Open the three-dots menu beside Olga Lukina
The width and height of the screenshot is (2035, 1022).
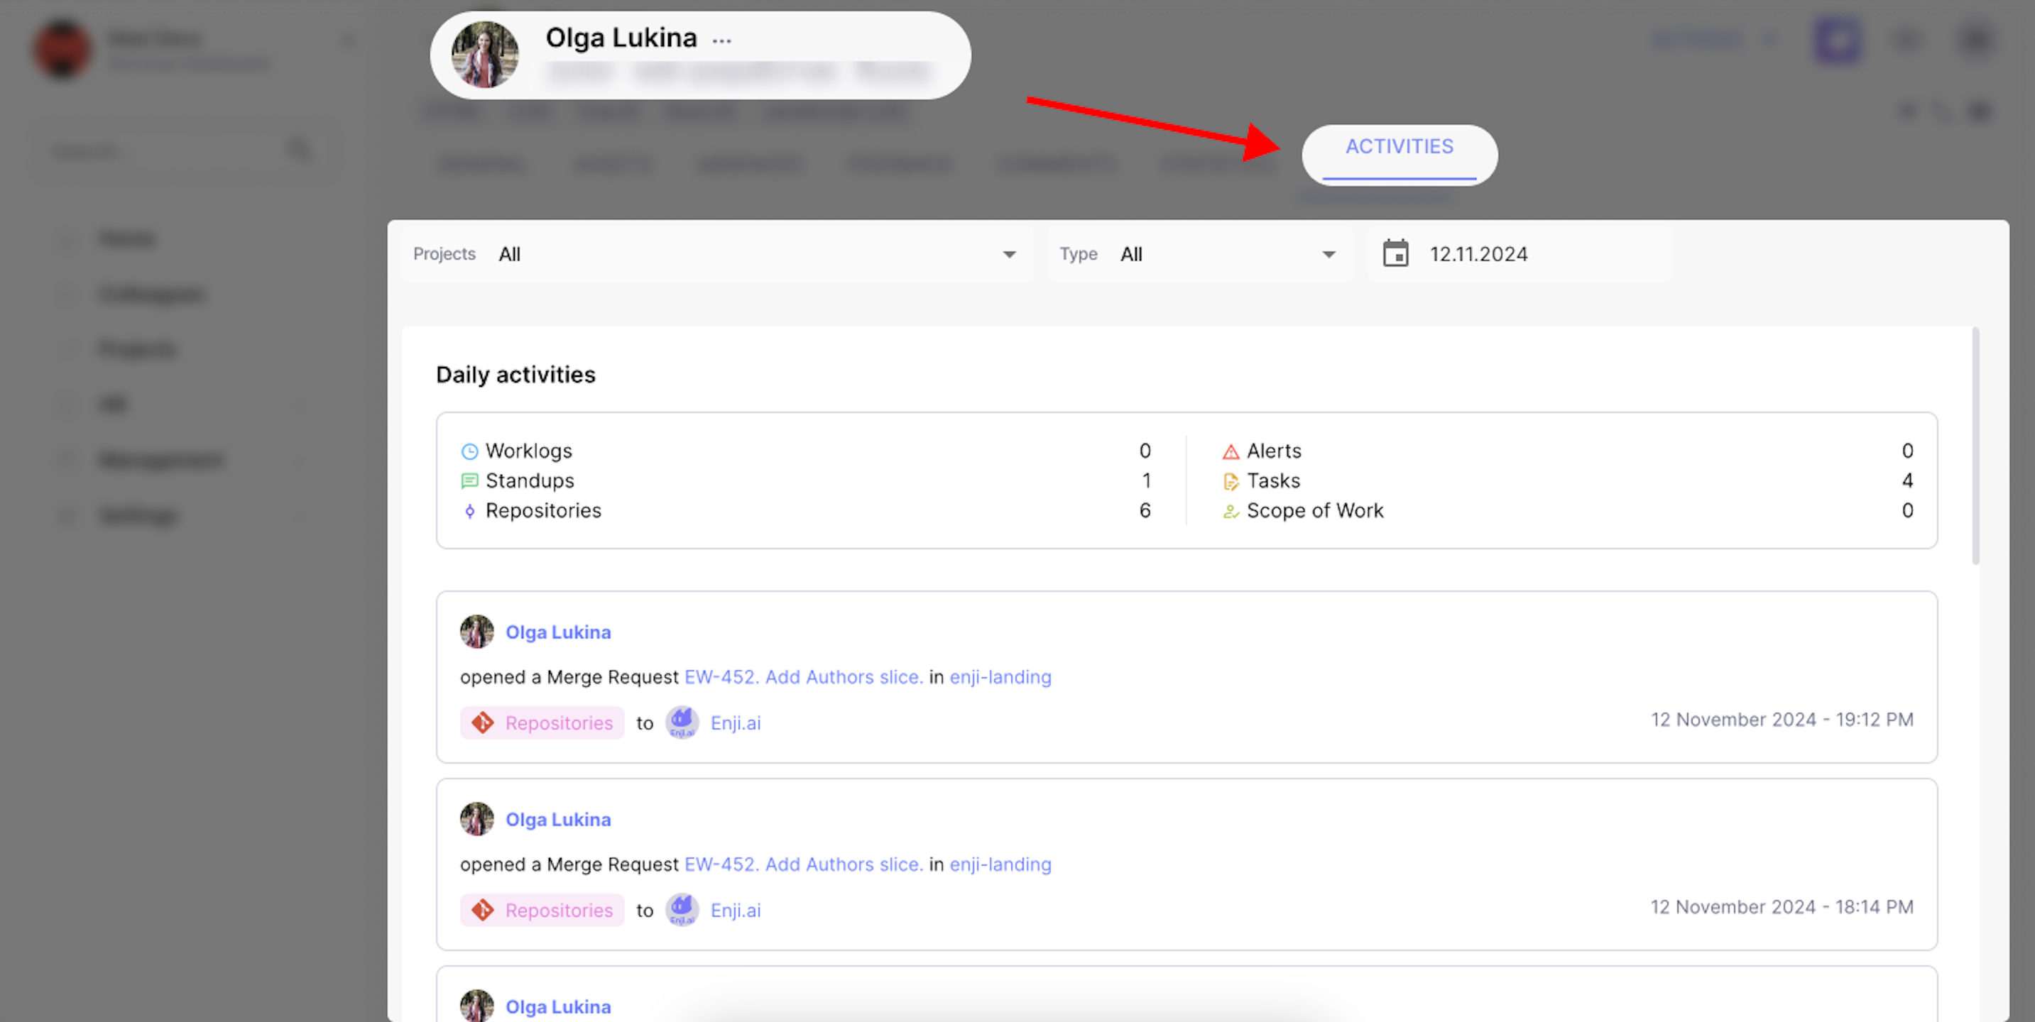coord(721,40)
